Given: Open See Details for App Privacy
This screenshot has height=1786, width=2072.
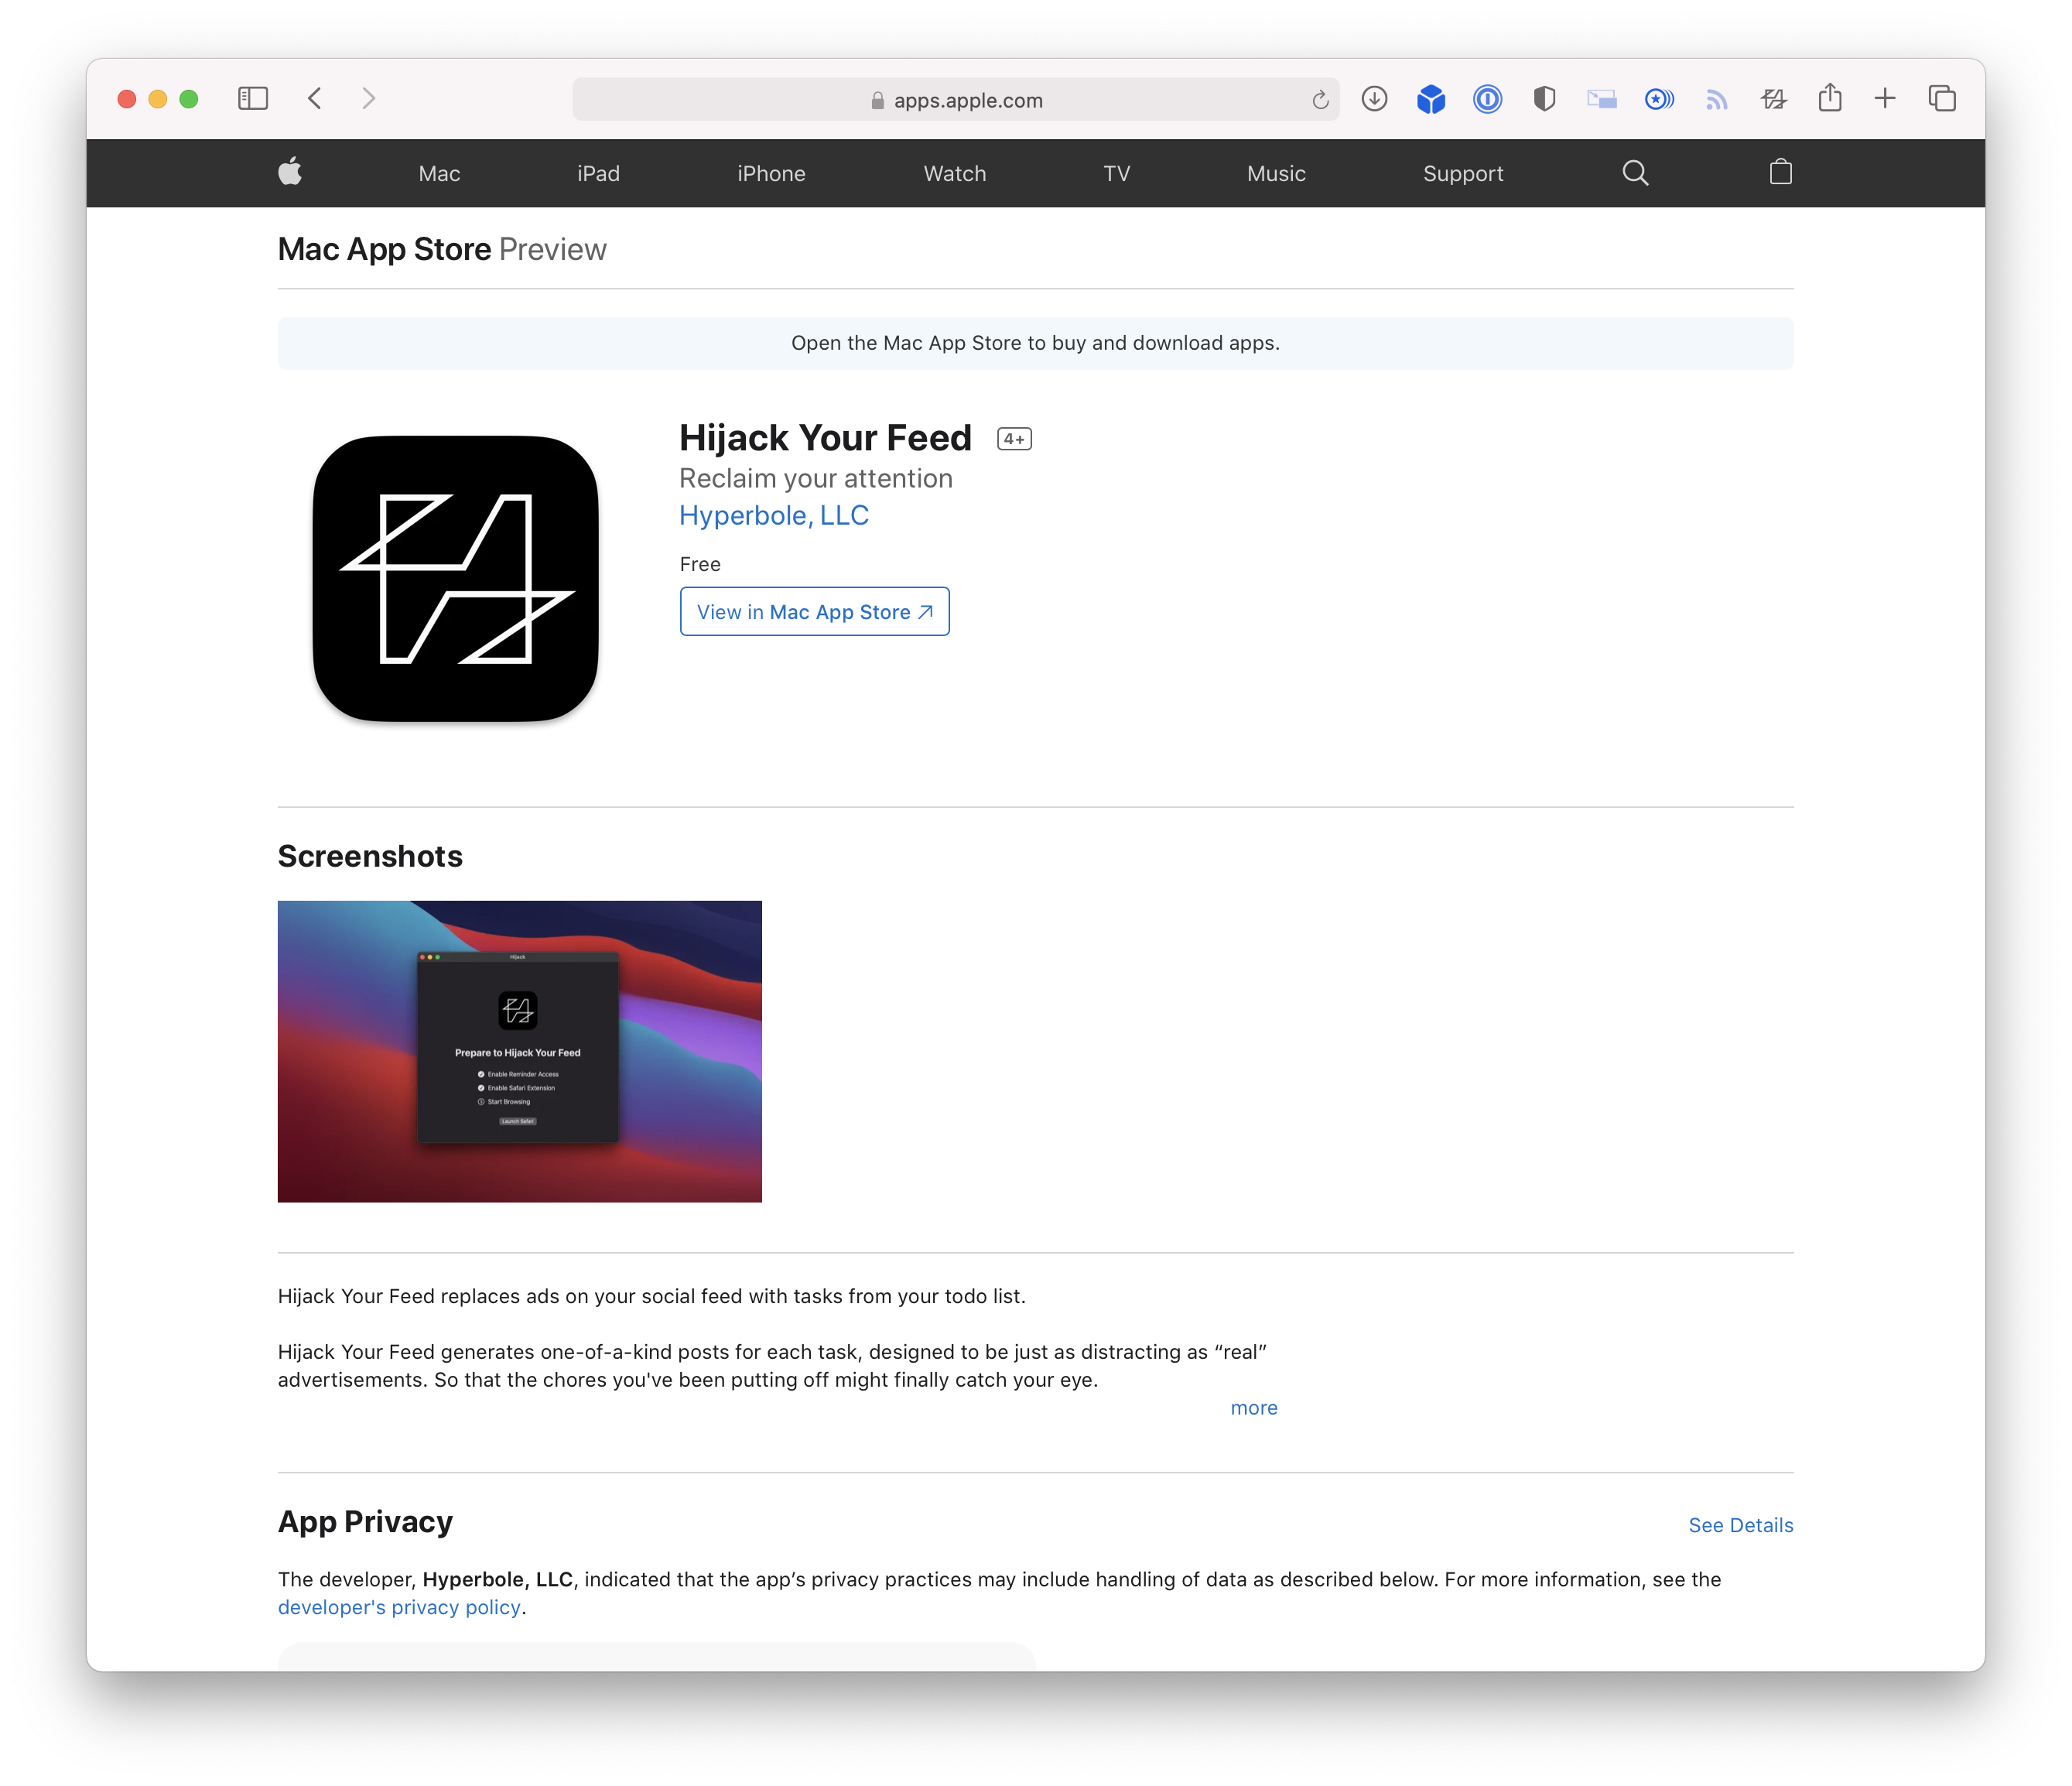Looking at the screenshot, I should coord(1740,1524).
